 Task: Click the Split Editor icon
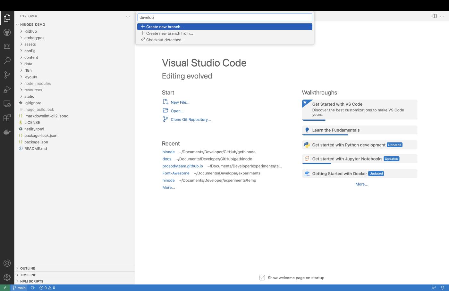point(435,16)
